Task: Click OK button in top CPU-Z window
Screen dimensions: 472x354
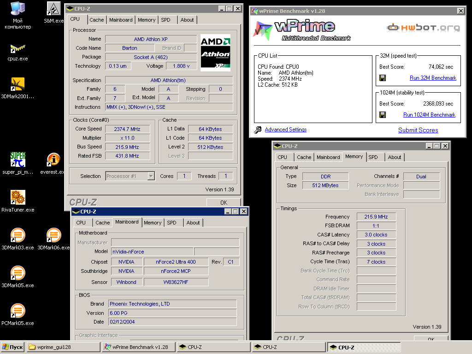Action: (224, 202)
